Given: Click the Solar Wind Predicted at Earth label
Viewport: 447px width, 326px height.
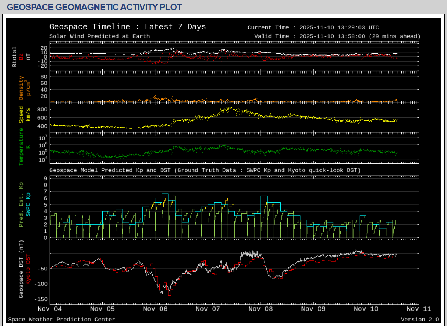Looking at the screenshot, I should 99,36.
